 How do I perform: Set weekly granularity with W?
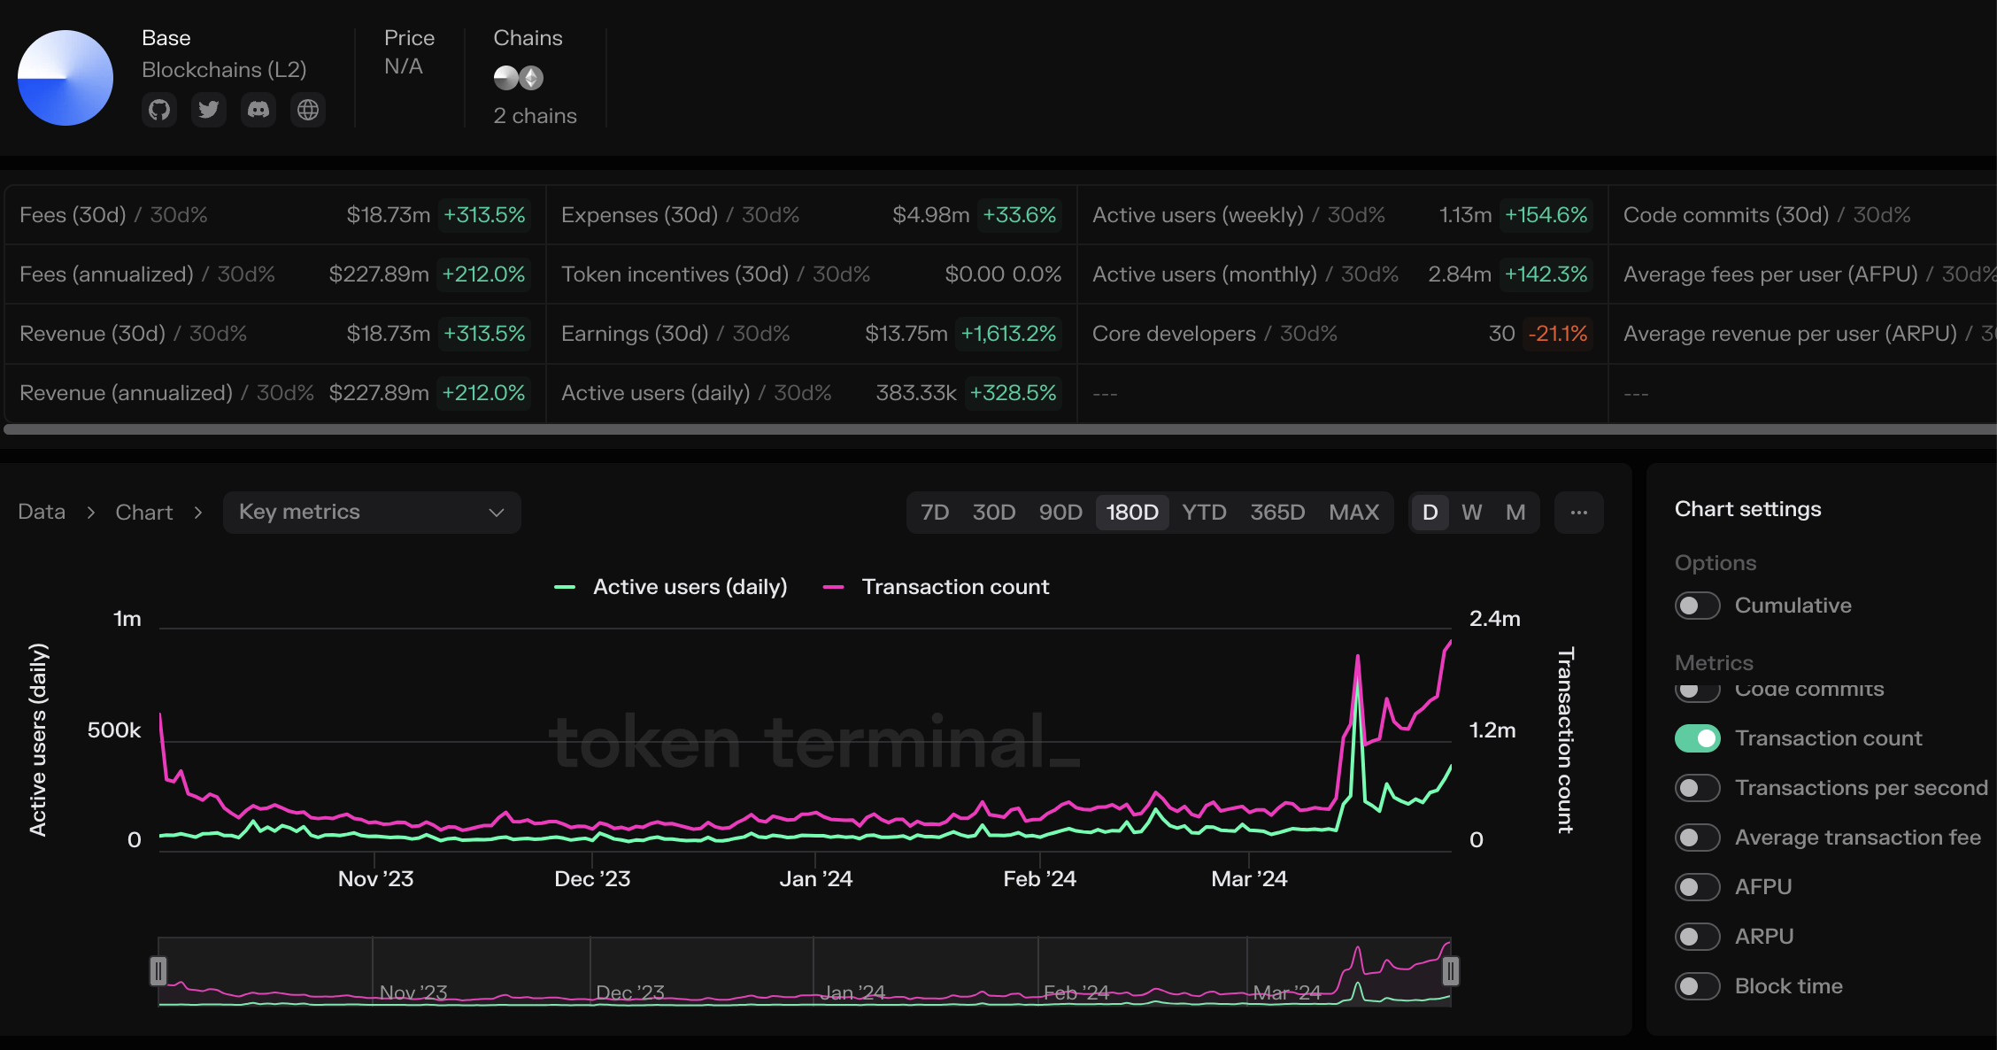1471,513
